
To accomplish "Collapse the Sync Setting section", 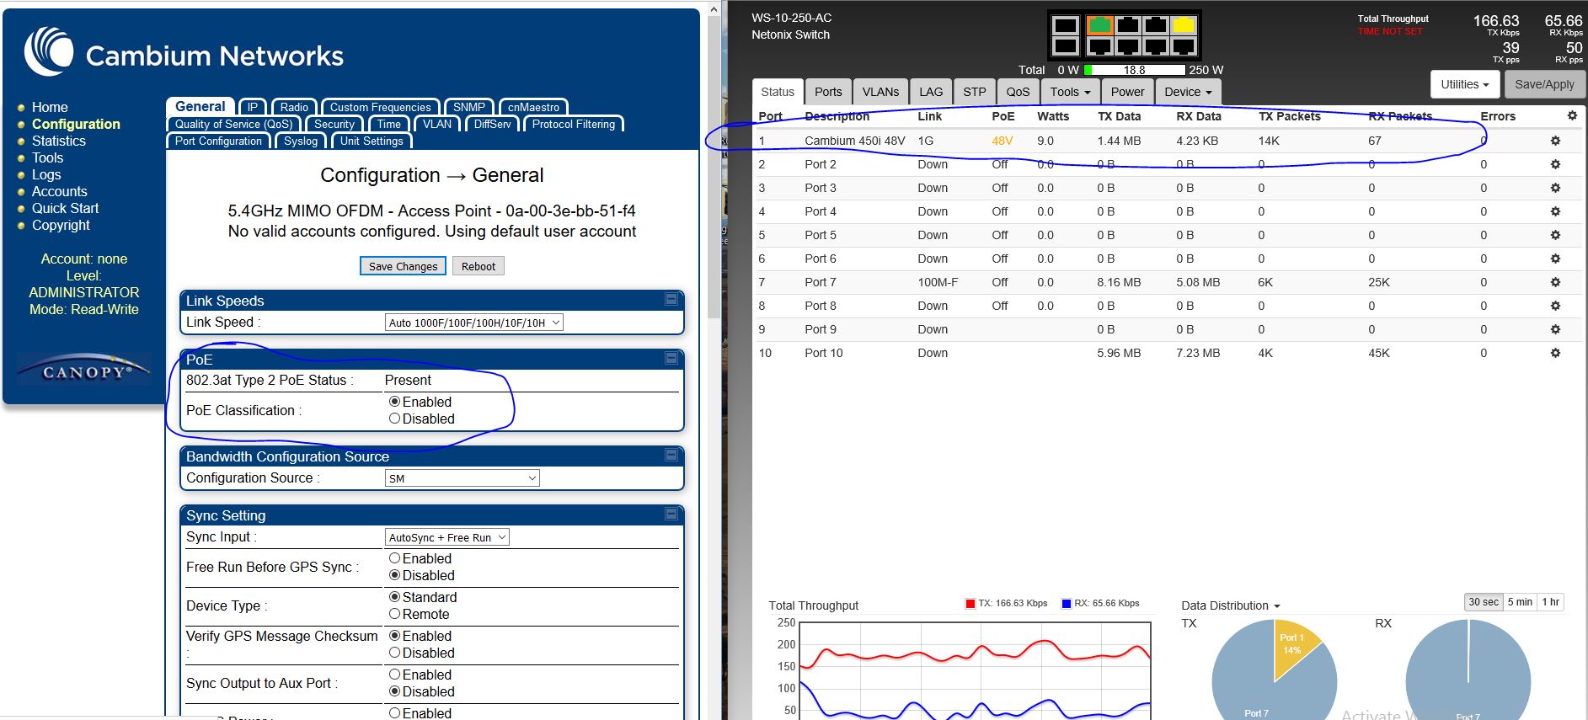I will [671, 515].
